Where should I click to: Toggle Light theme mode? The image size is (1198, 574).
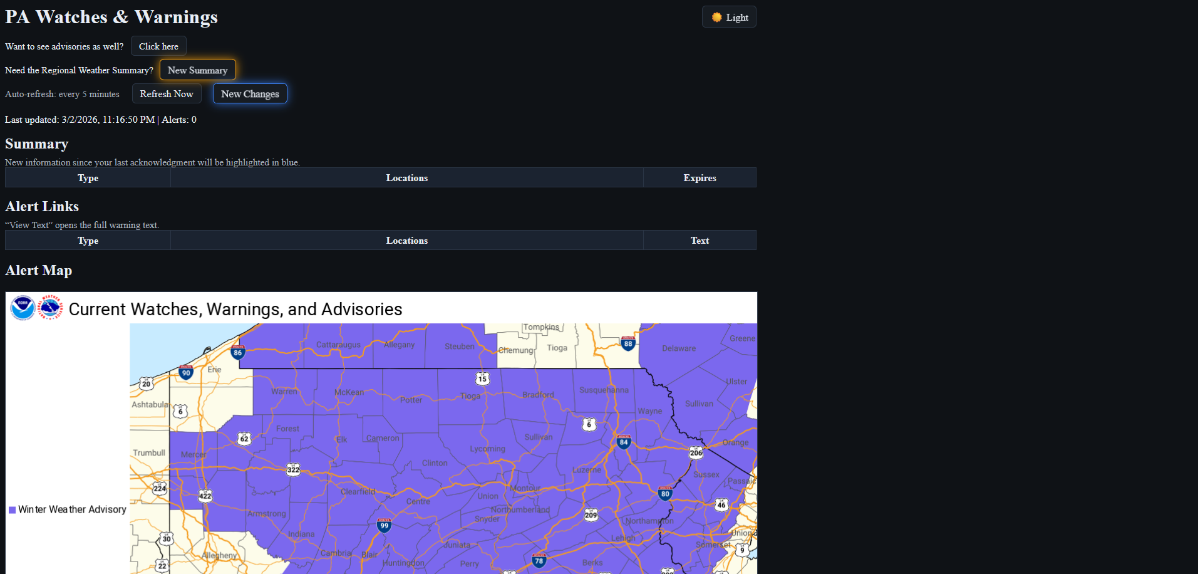[x=728, y=17]
